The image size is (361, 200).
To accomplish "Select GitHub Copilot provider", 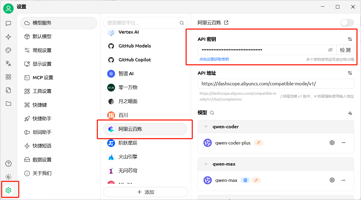I will coord(145,60).
